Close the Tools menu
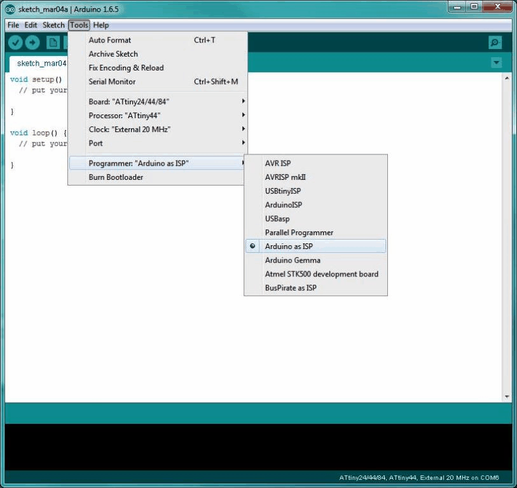 tap(79, 25)
